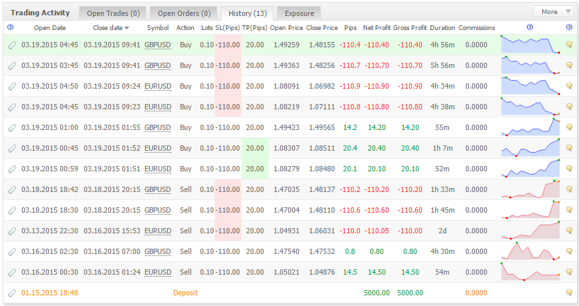Image resolution: width=579 pixels, height=306 pixels.
Task: Switch to the Open Trades (0) tab
Action: tap(113, 13)
